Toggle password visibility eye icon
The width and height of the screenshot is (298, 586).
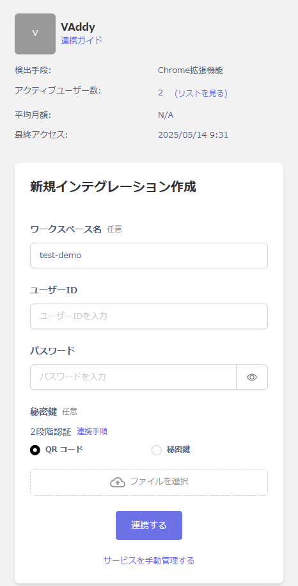point(252,377)
